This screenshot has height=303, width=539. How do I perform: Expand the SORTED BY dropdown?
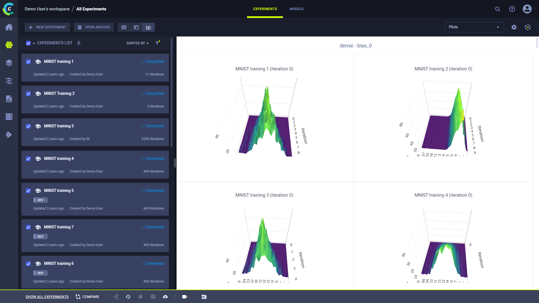137,43
